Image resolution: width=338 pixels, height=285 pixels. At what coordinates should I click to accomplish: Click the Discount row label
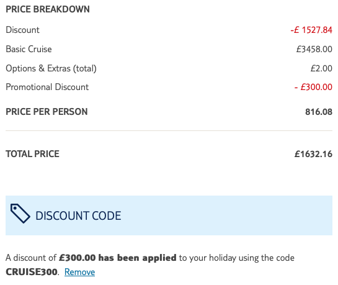[x=22, y=30]
